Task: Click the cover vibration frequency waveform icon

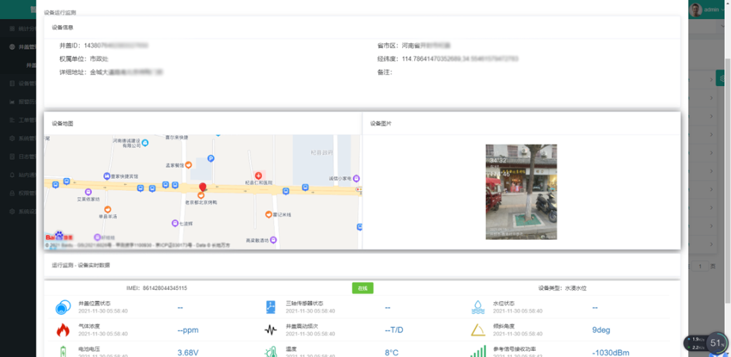Action: pyautogui.click(x=271, y=331)
